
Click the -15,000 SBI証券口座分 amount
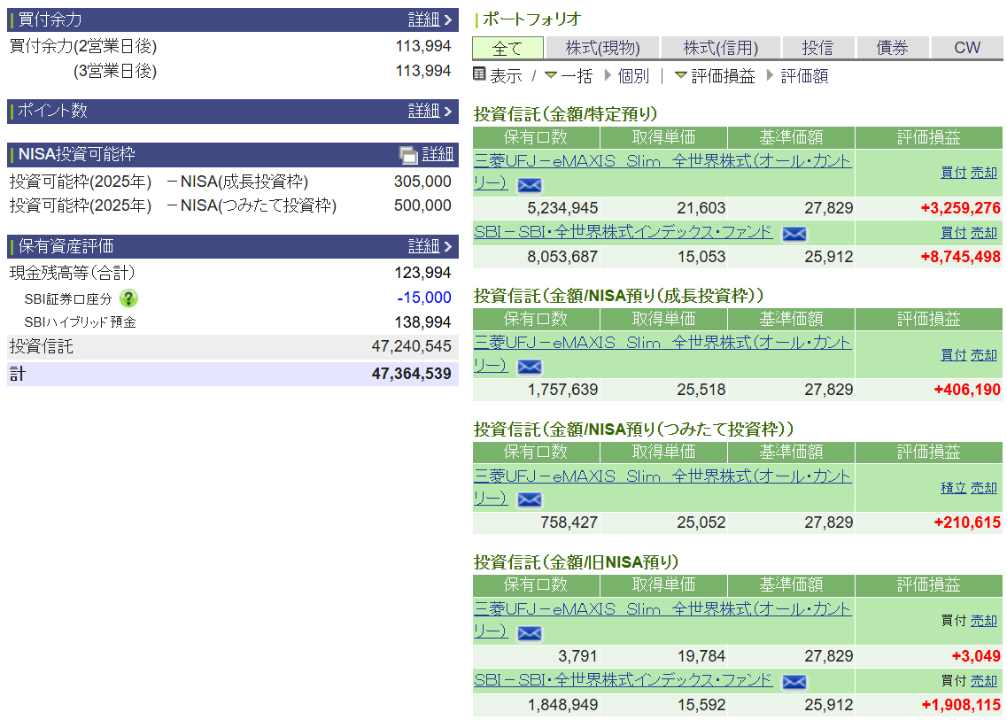[424, 298]
